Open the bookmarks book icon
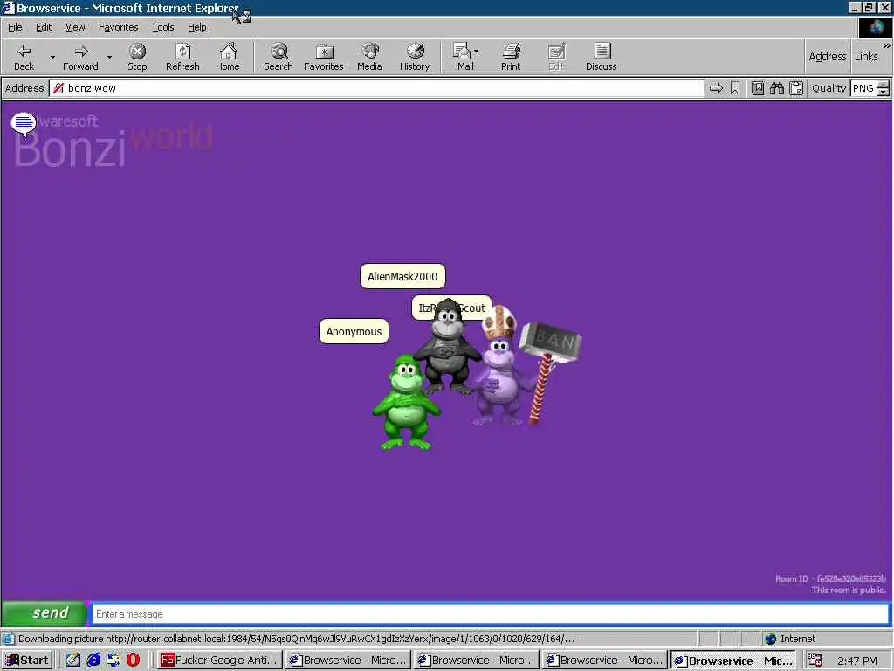 [x=757, y=88]
